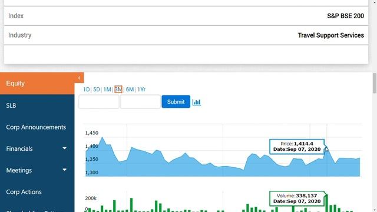Select the 6M chart range

click(130, 90)
